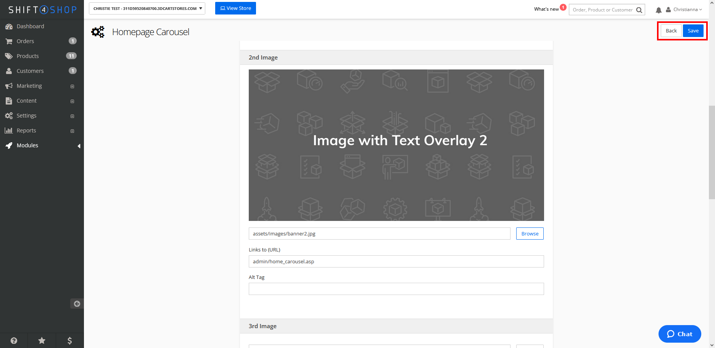Image resolution: width=715 pixels, height=348 pixels.
Task: Click the Orders cart icon
Action: point(9,41)
